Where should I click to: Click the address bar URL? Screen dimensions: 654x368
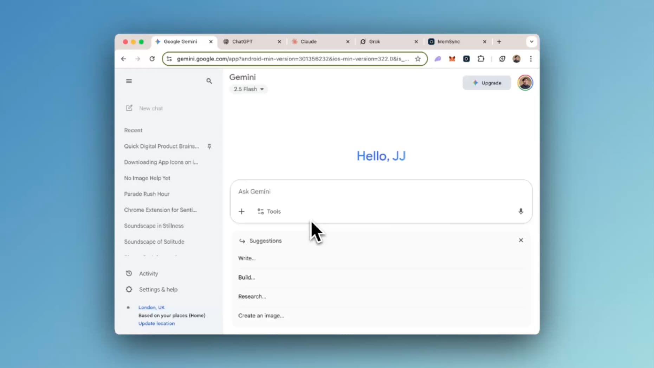click(x=293, y=59)
